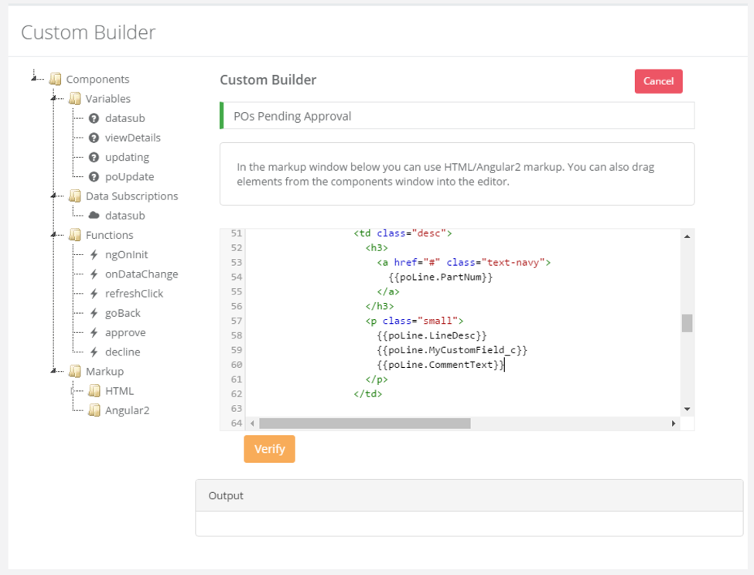754x575 pixels.
Task: Click the POs Pending Approval name field
Action: pos(457,116)
